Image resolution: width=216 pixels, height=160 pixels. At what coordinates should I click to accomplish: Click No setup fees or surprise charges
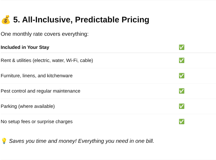(37, 122)
